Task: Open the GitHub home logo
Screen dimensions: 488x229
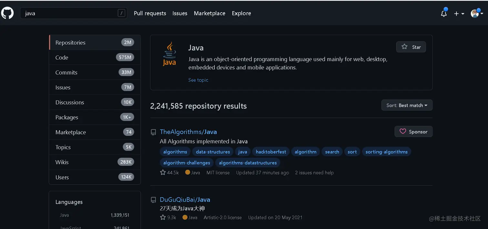Action: [7, 13]
